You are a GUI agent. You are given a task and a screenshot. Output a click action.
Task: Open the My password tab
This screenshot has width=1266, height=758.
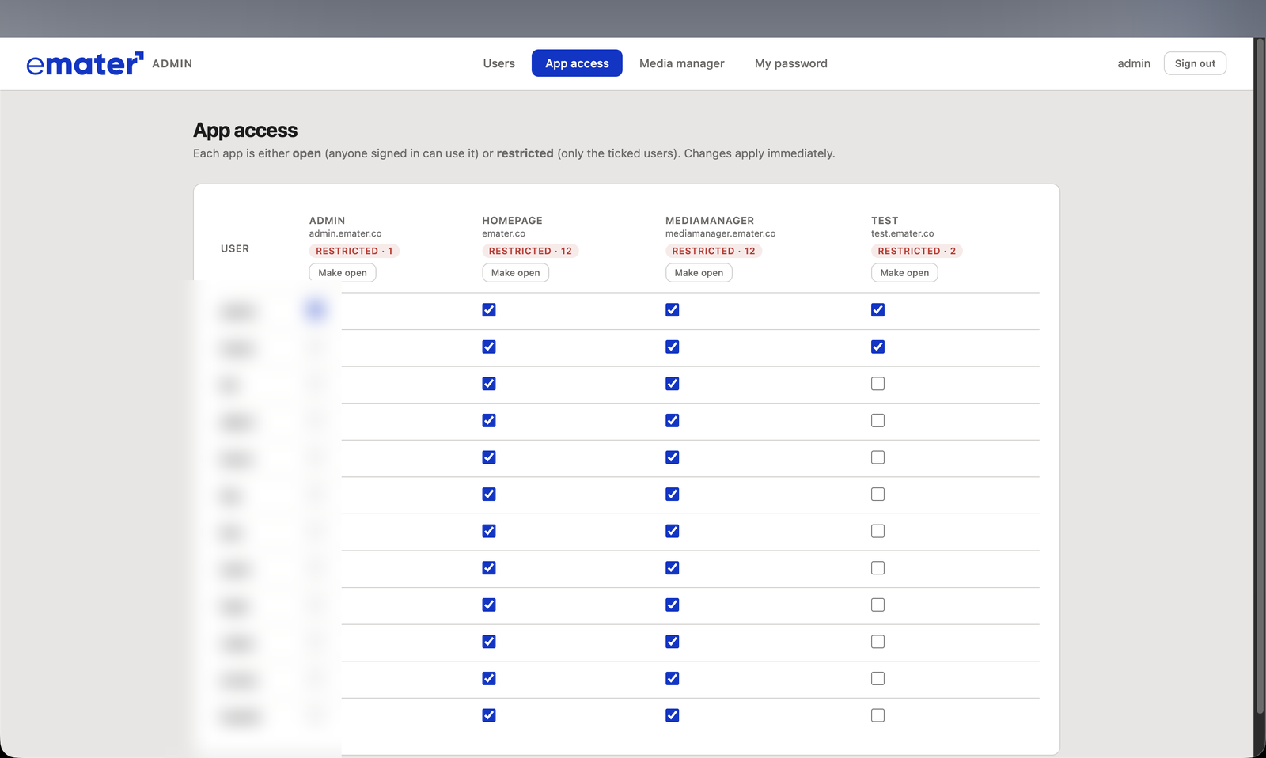coord(790,63)
